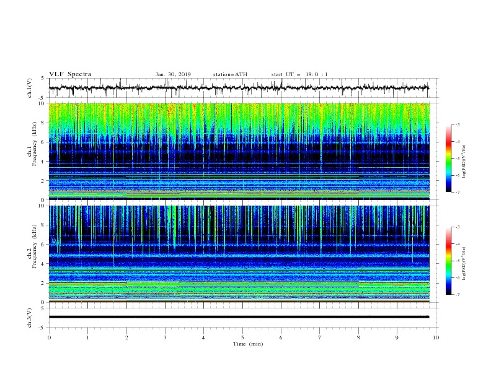
Task: Click the ch.2 spectrogram color scale bar
Action: [x=449, y=261]
